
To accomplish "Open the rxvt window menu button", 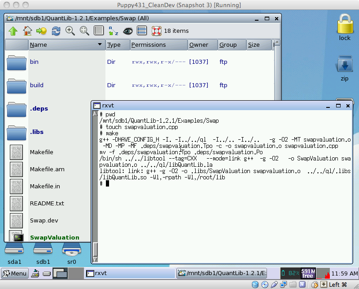I will pos(96,106).
